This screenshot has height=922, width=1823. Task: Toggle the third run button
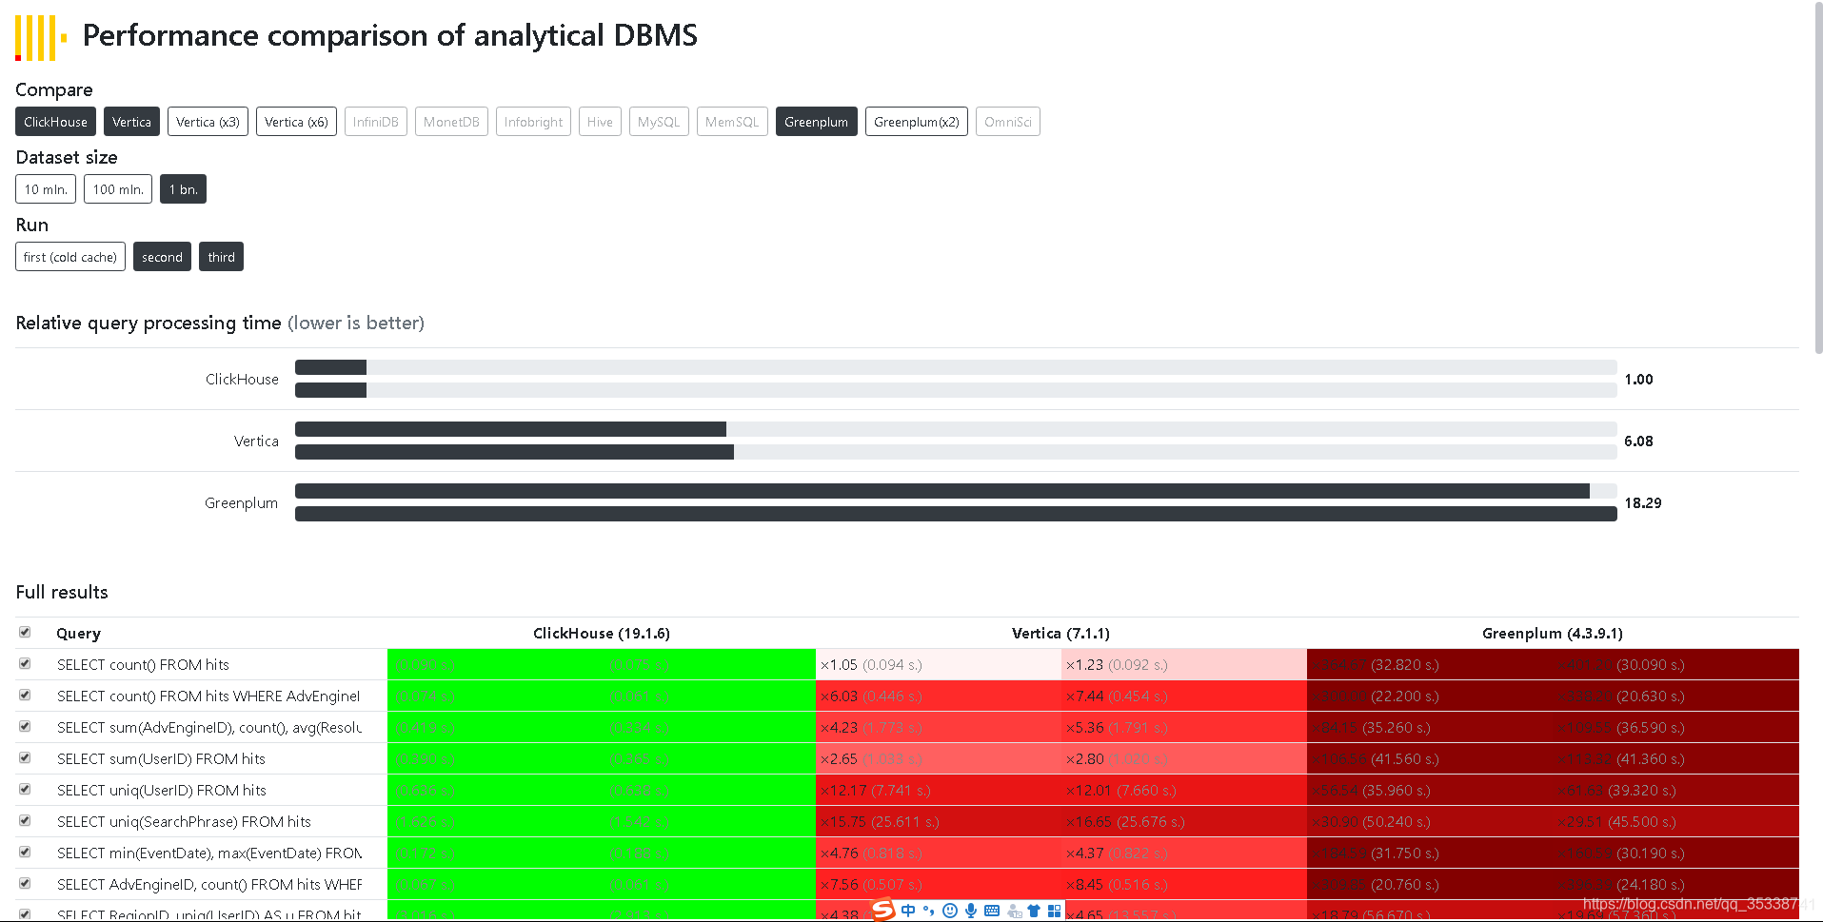(221, 257)
